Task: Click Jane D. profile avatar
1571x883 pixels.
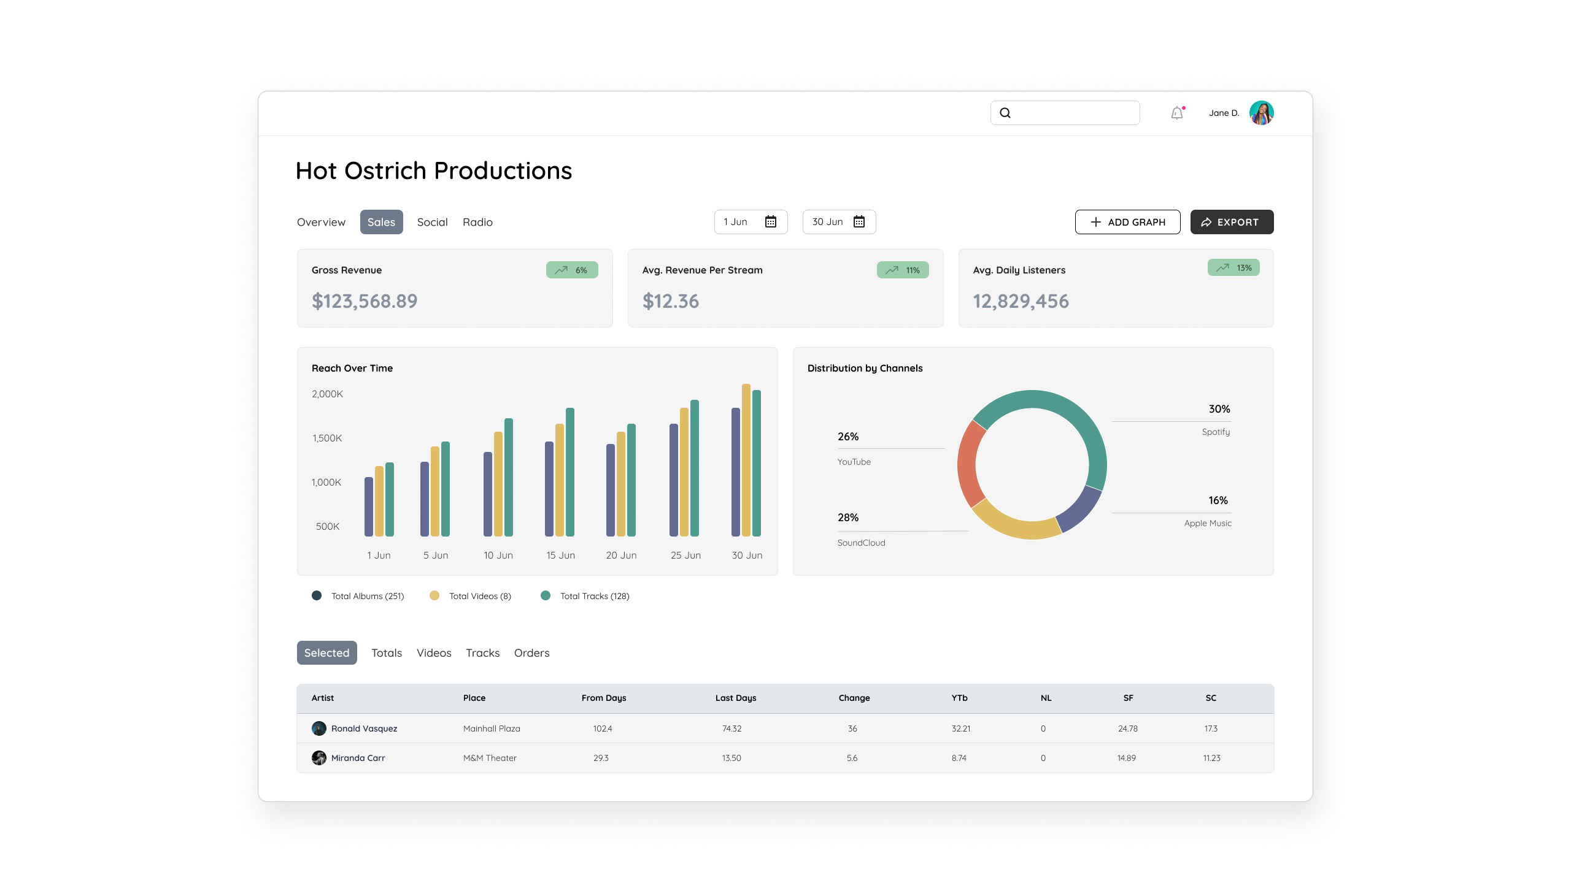Action: tap(1261, 113)
